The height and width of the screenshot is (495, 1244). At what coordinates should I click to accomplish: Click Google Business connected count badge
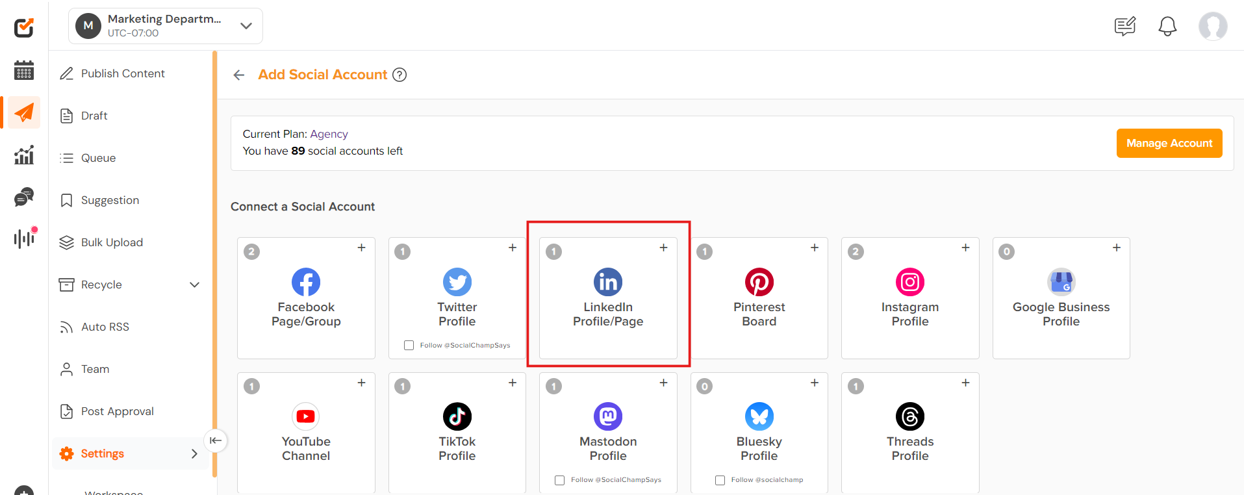point(1007,251)
